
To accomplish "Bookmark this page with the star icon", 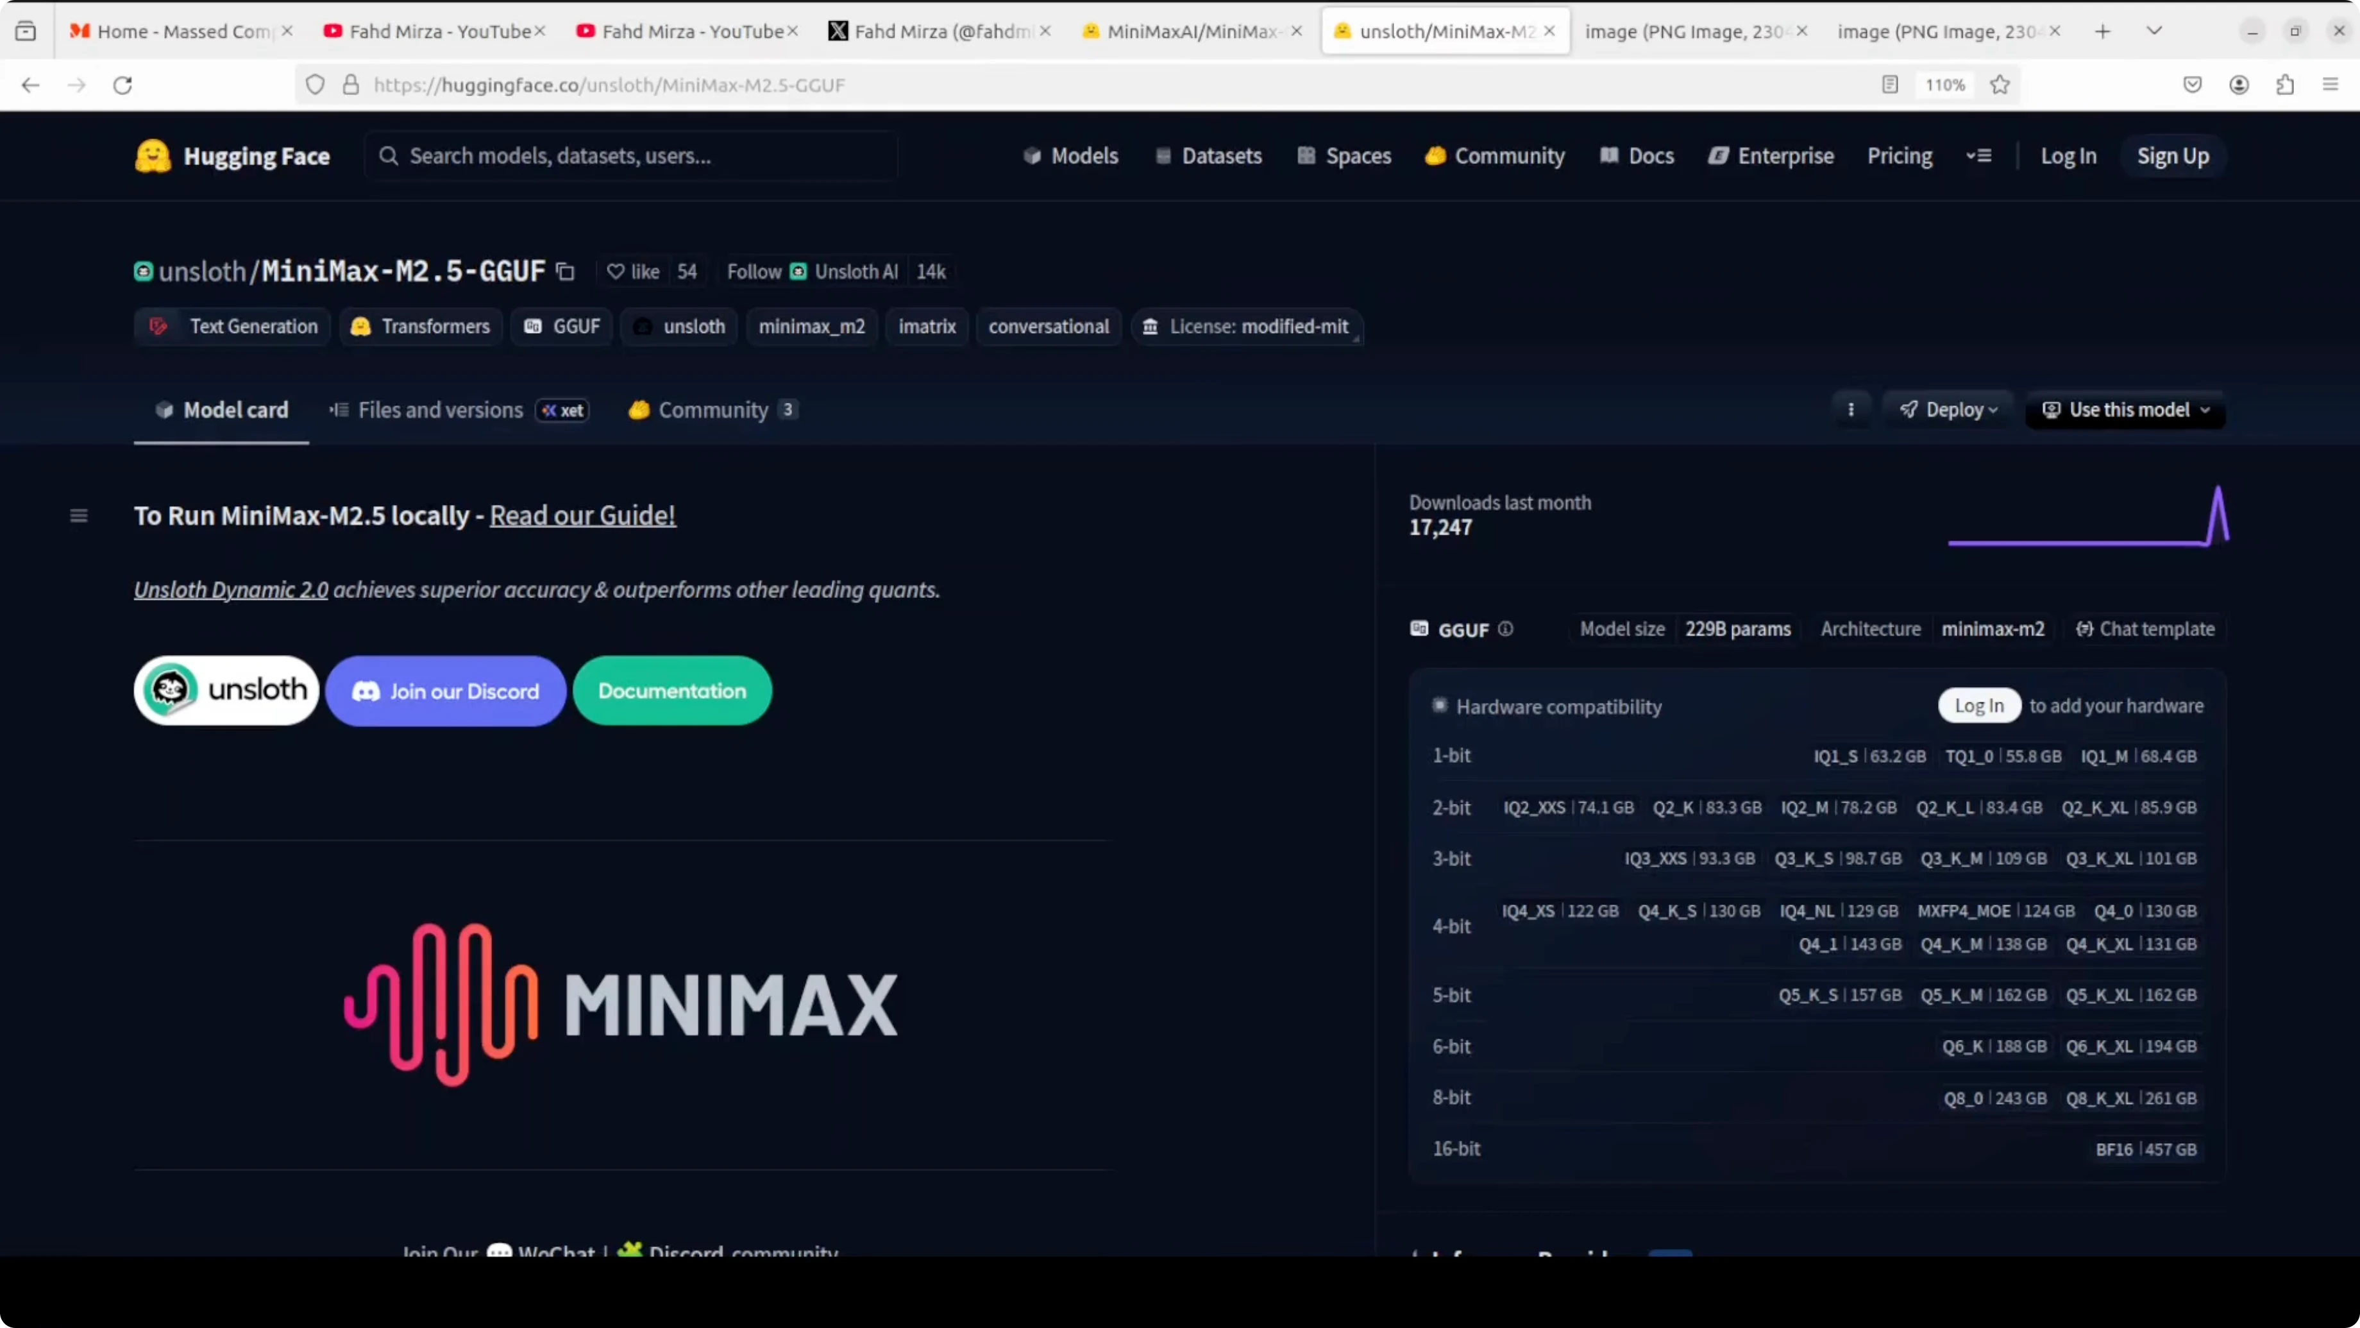I will pyautogui.click(x=2000, y=84).
